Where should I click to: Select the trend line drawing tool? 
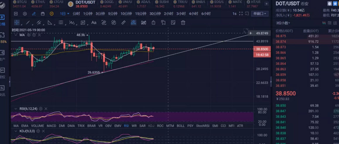[x=28, y=23]
